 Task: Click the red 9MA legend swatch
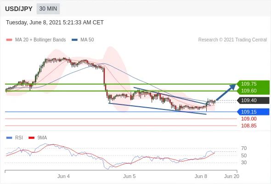pyautogui.click(x=31, y=138)
